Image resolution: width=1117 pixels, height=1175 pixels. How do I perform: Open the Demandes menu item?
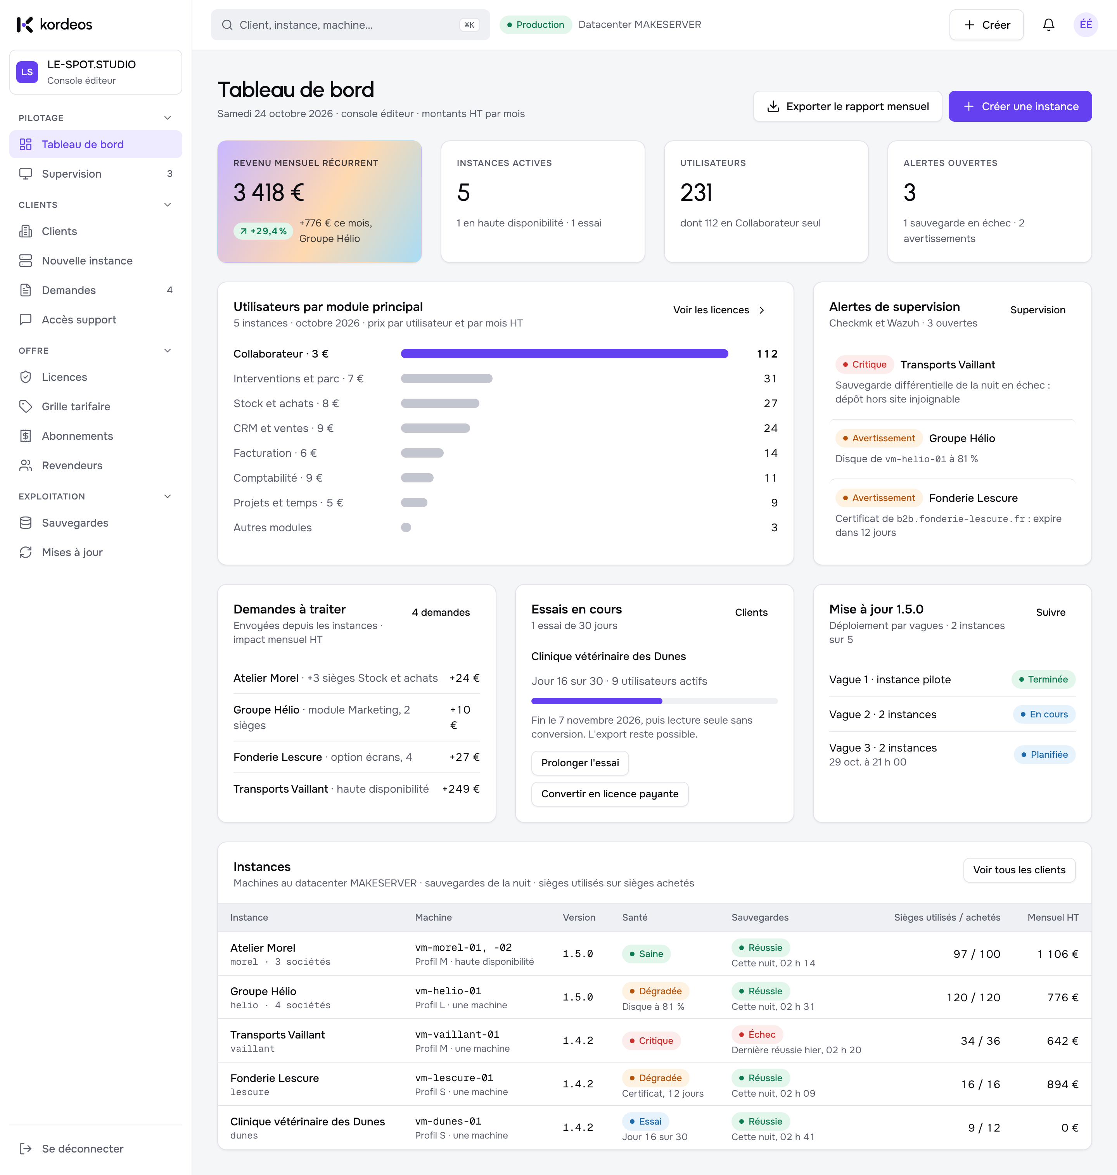[96, 290]
